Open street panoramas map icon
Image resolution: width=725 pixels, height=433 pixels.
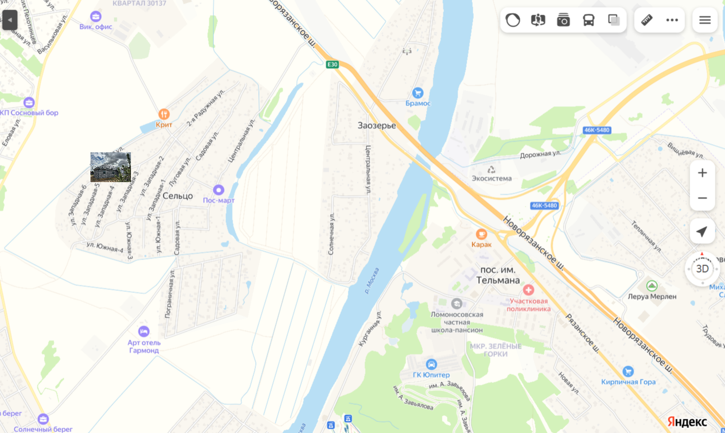[538, 20]
